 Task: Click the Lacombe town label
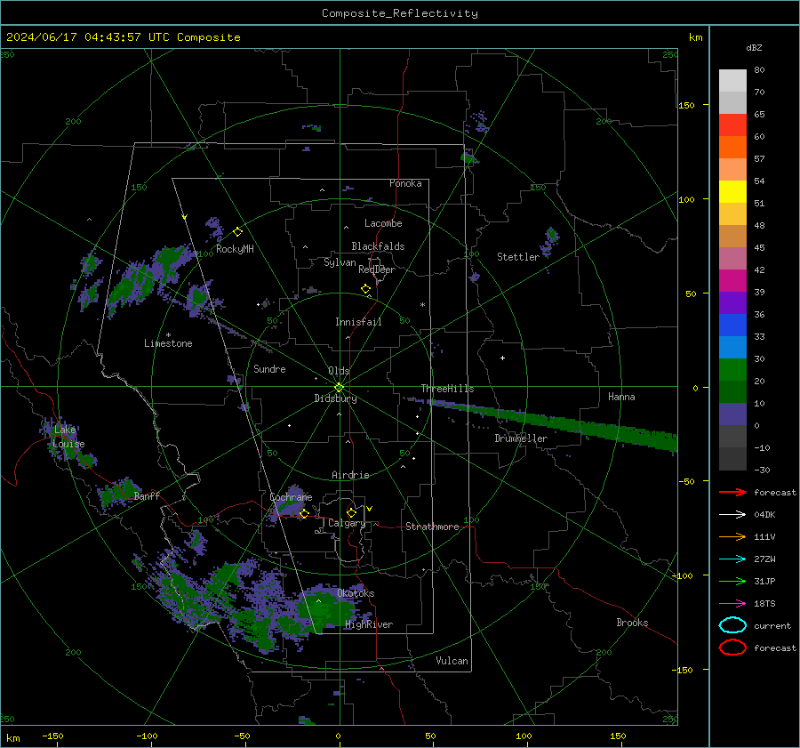click(x=383, y=223)
